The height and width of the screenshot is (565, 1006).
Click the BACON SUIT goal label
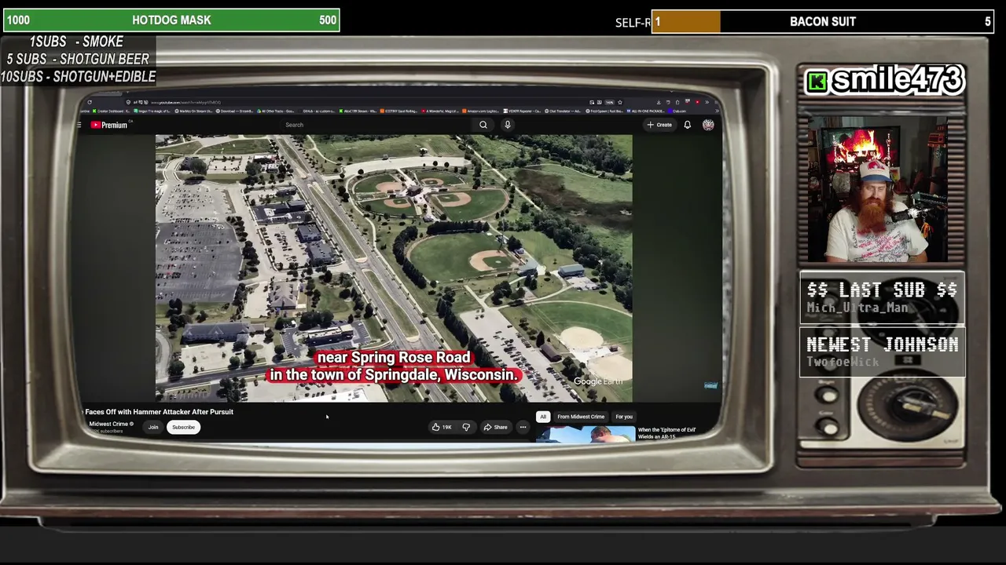[x=822, y=22]
